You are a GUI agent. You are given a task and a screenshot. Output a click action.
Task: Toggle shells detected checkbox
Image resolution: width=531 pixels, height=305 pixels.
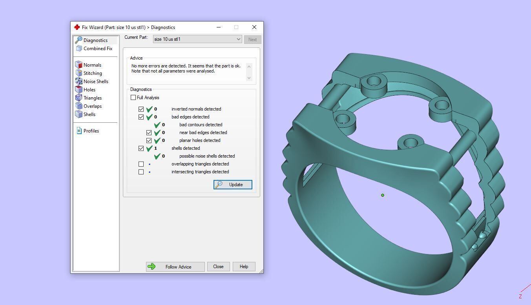[x=141, y=148]
